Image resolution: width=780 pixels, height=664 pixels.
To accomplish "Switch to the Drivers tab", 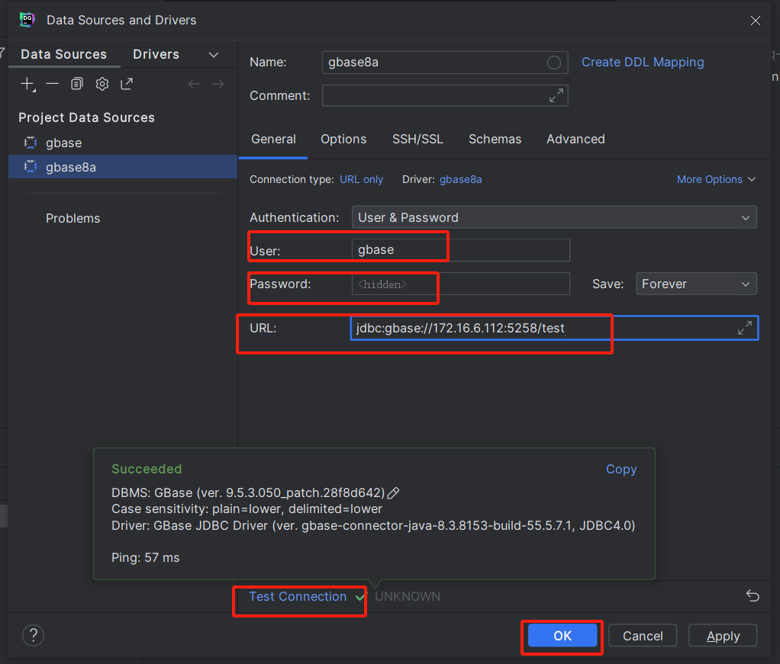I will coord(156,54).
